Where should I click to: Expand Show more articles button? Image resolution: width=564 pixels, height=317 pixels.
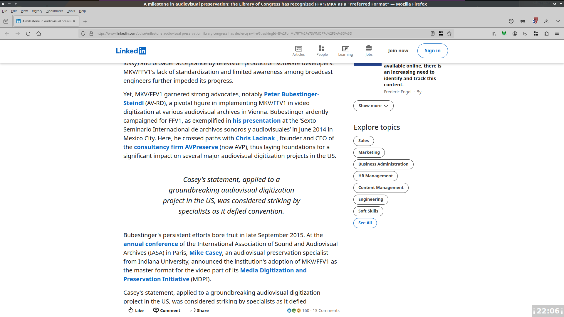tap(373, 106)
